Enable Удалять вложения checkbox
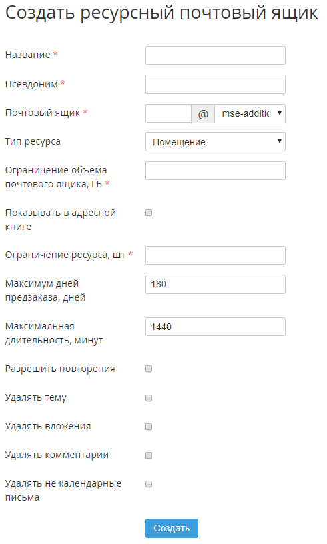Image resolution: width=327 pixels, height=544 pixels. pyautogui.click(x=149, y=427)
